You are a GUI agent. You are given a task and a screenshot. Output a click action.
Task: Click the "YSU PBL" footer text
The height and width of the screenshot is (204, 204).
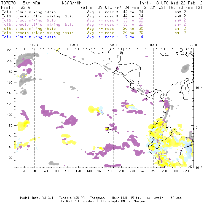coord(80,198)
